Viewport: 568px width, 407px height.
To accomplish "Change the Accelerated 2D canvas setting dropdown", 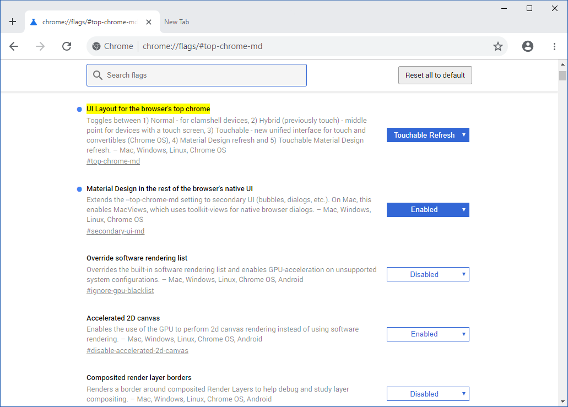I will 428,334.
